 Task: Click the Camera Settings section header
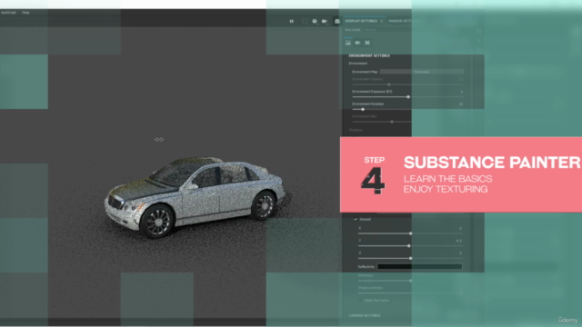pyautogui.click(x=365, y=315)
